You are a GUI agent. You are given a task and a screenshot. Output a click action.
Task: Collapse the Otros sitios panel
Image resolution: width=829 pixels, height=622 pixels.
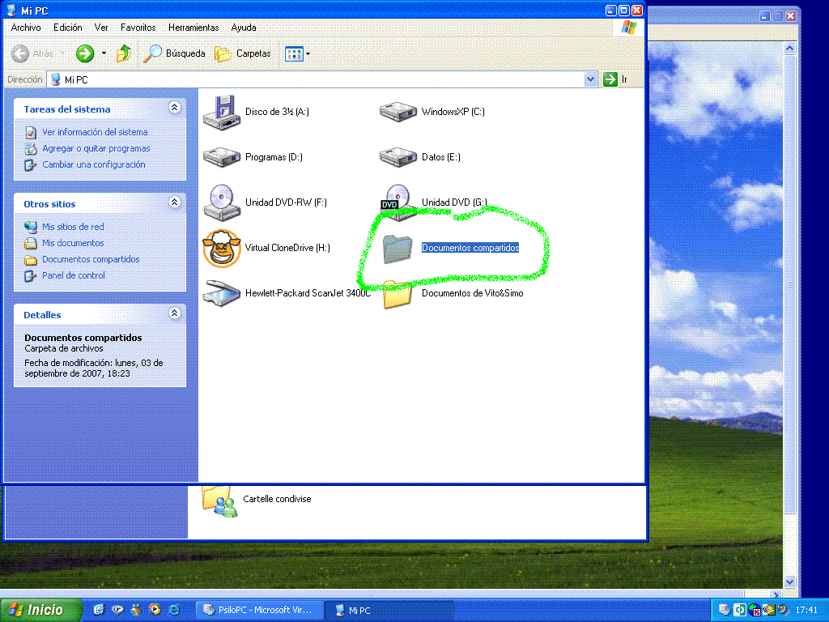coord(174,203)
